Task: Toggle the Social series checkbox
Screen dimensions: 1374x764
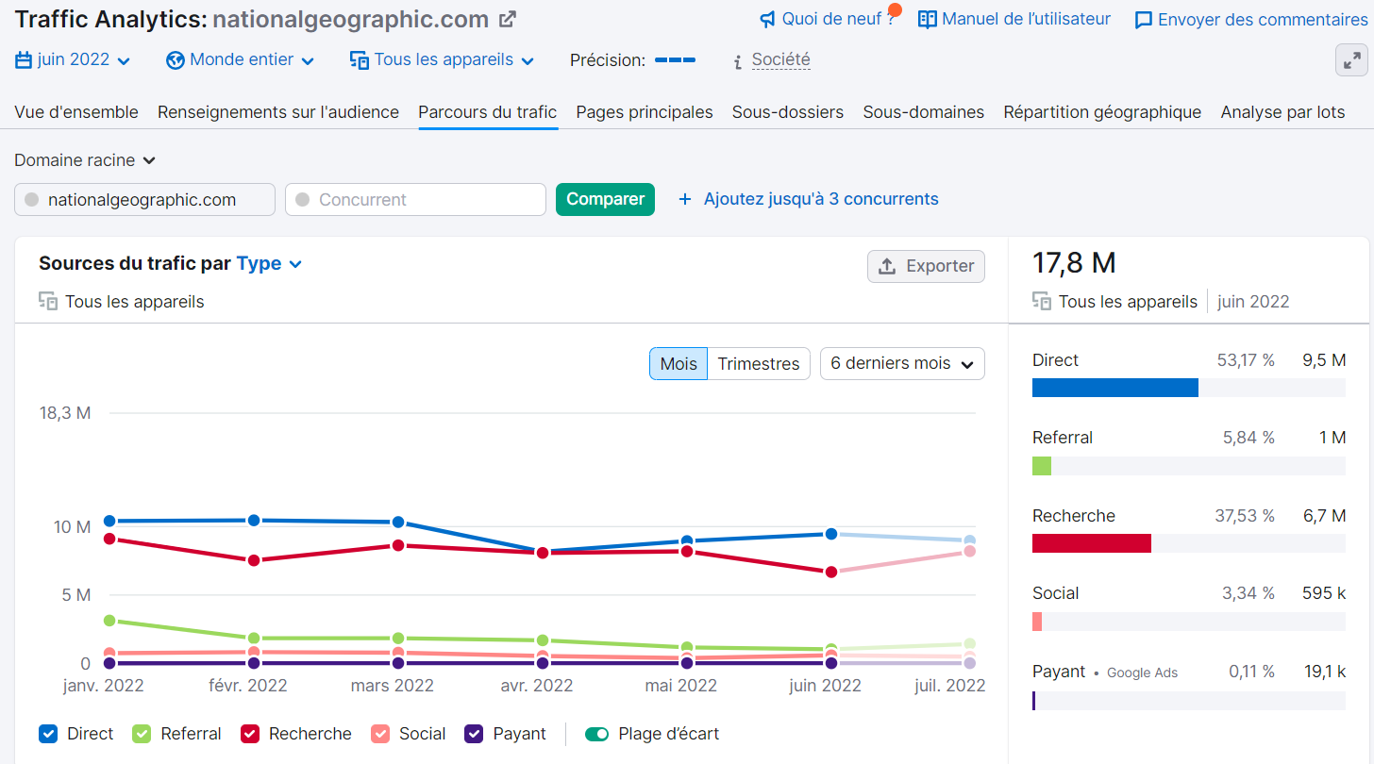Action: point(380,734)
